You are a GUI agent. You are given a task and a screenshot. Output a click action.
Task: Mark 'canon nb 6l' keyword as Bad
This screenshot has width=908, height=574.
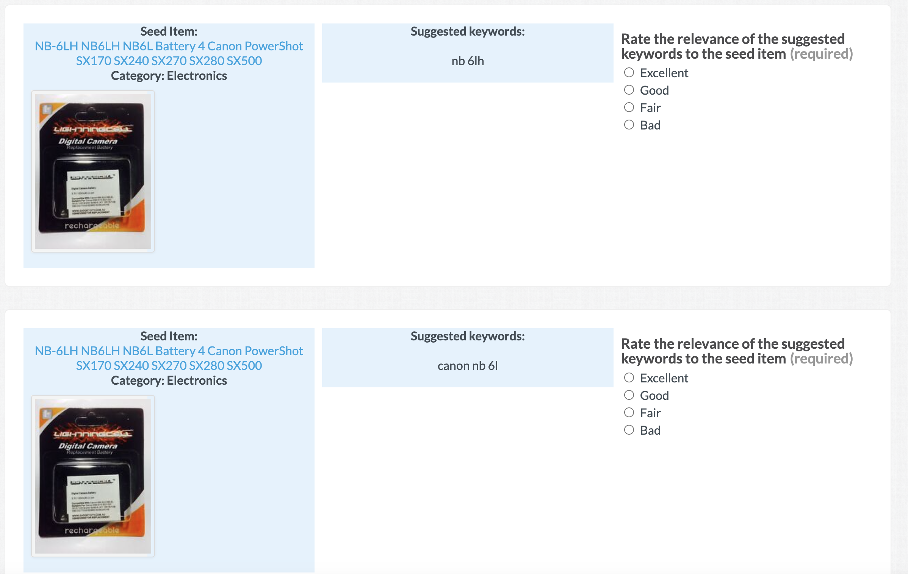click(629, 430)
